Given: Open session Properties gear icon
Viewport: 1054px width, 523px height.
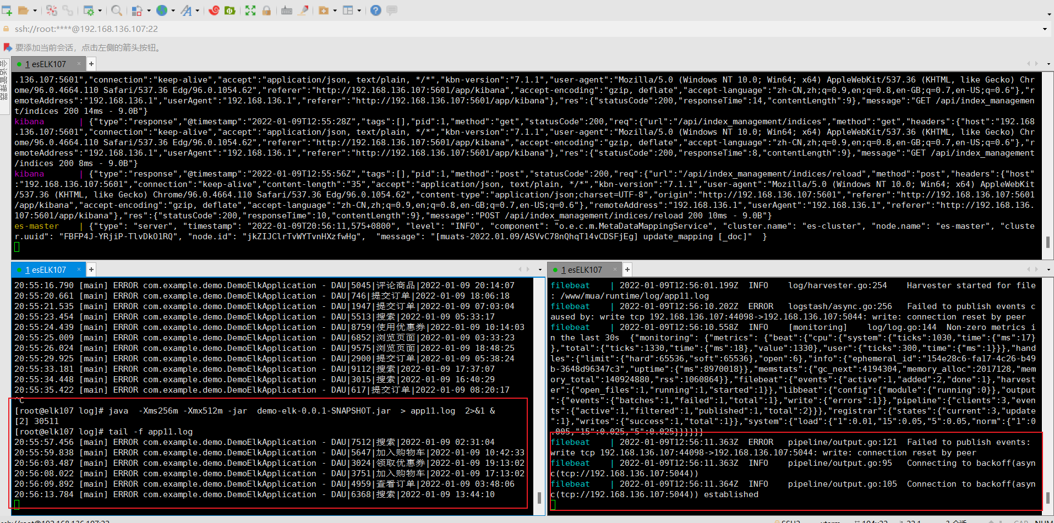Looking at the screenshot, I should [x=89, y=10].
